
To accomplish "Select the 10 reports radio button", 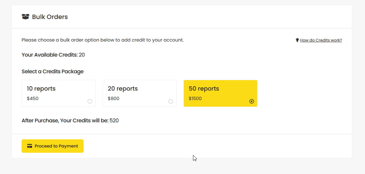I will [x=90, y=101].
